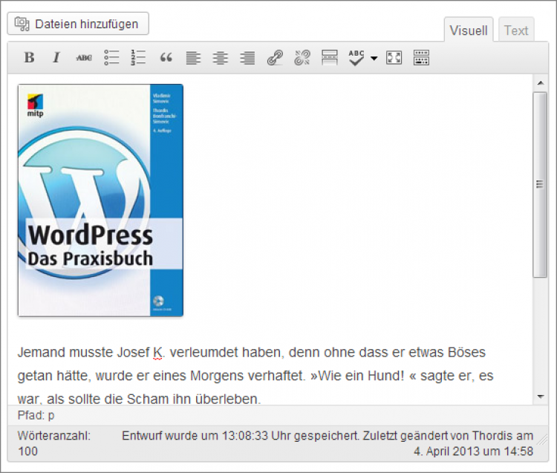This screenshot has height=473, width=557.
Task: Insert the More tag
Action: (330, 58)
